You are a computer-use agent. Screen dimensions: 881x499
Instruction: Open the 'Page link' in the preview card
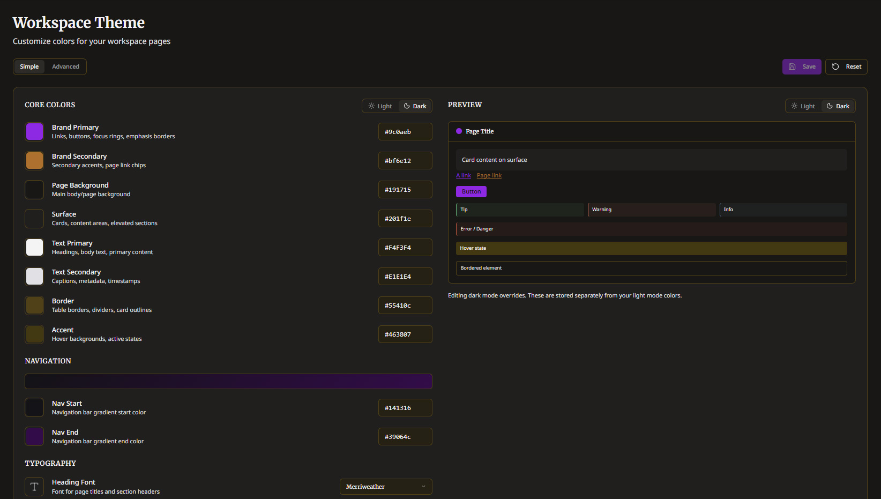click(x=488, y=175)
